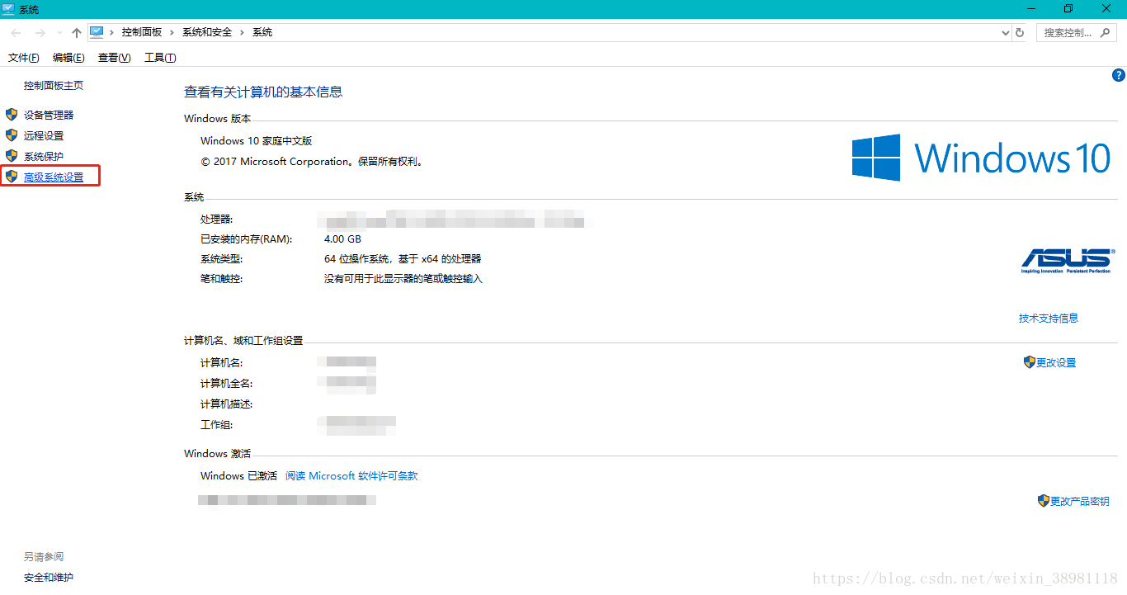Click 查看有关计算机的基本信息 heading
The height and width of the screenshot is (595, 1127).
click(263, 92)
